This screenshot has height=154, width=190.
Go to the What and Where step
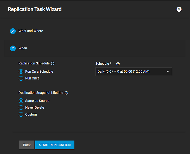tap(31, 31)
